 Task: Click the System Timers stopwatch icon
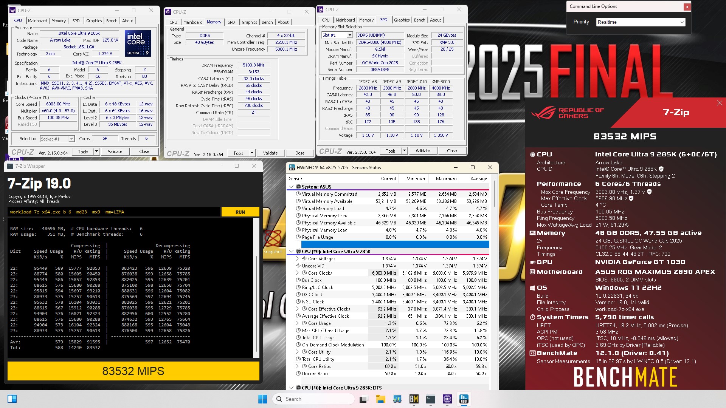(532, 317)
